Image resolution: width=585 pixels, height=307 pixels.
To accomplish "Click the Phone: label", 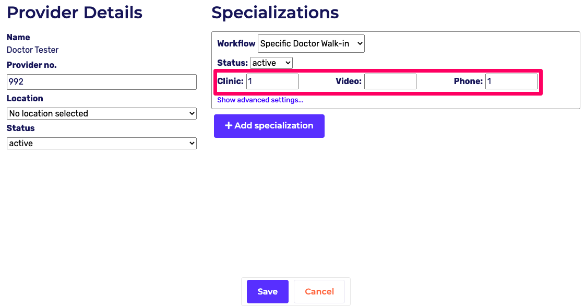I will tap(468, 81).
